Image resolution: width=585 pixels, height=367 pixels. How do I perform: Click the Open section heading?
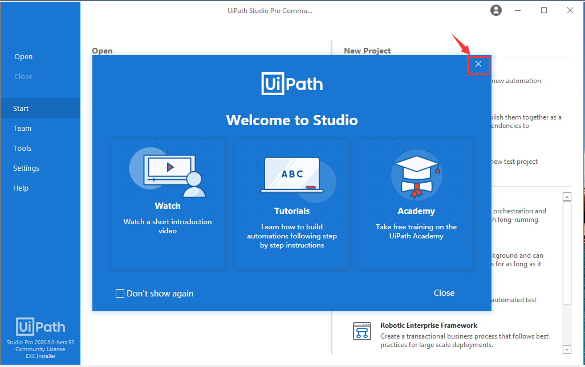click(102, 51)
